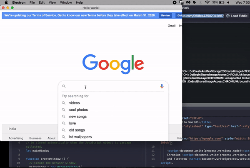The image size is (250, 168).
Task: Click the magnifier icon beside 'videos'
Action: click(64, 103)
